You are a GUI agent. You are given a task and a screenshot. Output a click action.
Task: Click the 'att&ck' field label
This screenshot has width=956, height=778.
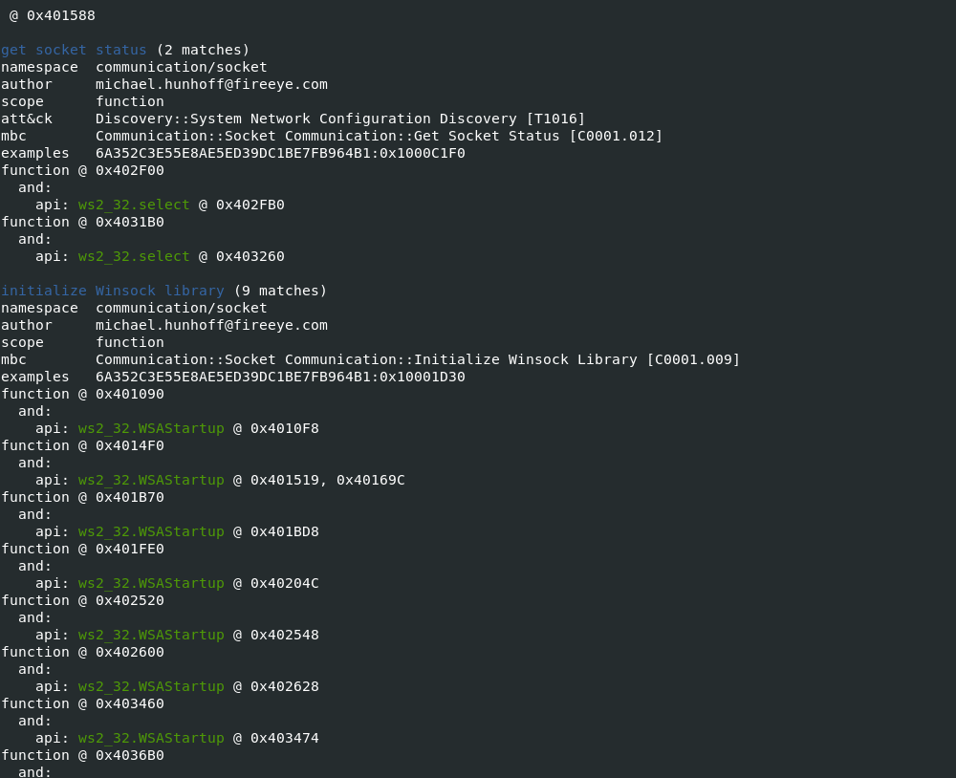(26, 119)
